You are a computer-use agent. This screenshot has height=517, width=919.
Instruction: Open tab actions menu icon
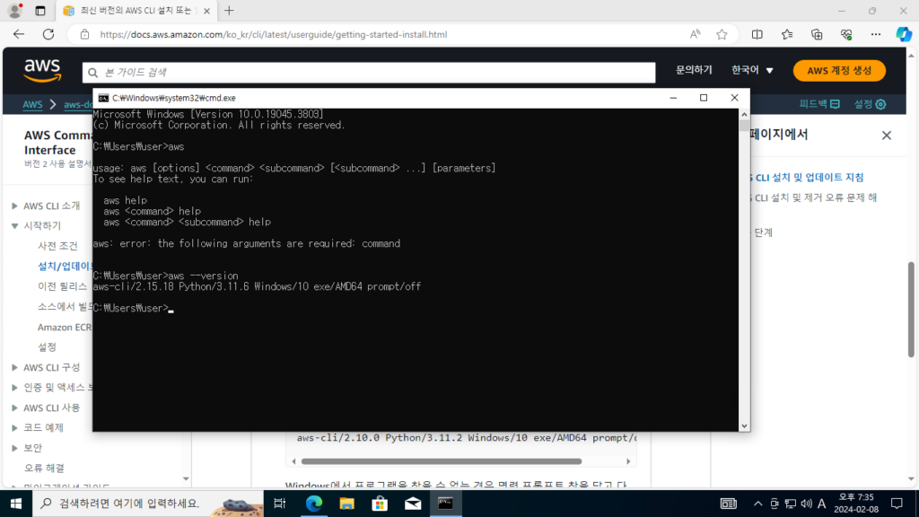[x=39, y=11]
